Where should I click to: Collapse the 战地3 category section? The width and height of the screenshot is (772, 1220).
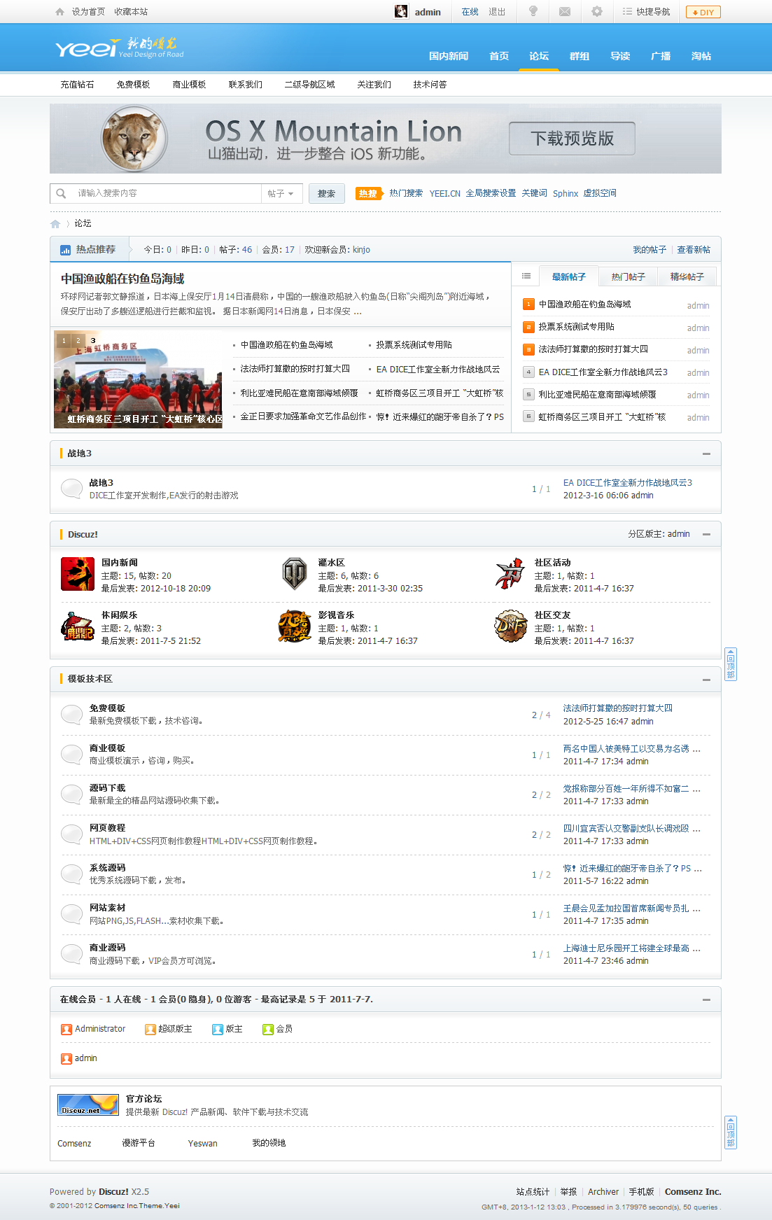(x=706, y=454)
